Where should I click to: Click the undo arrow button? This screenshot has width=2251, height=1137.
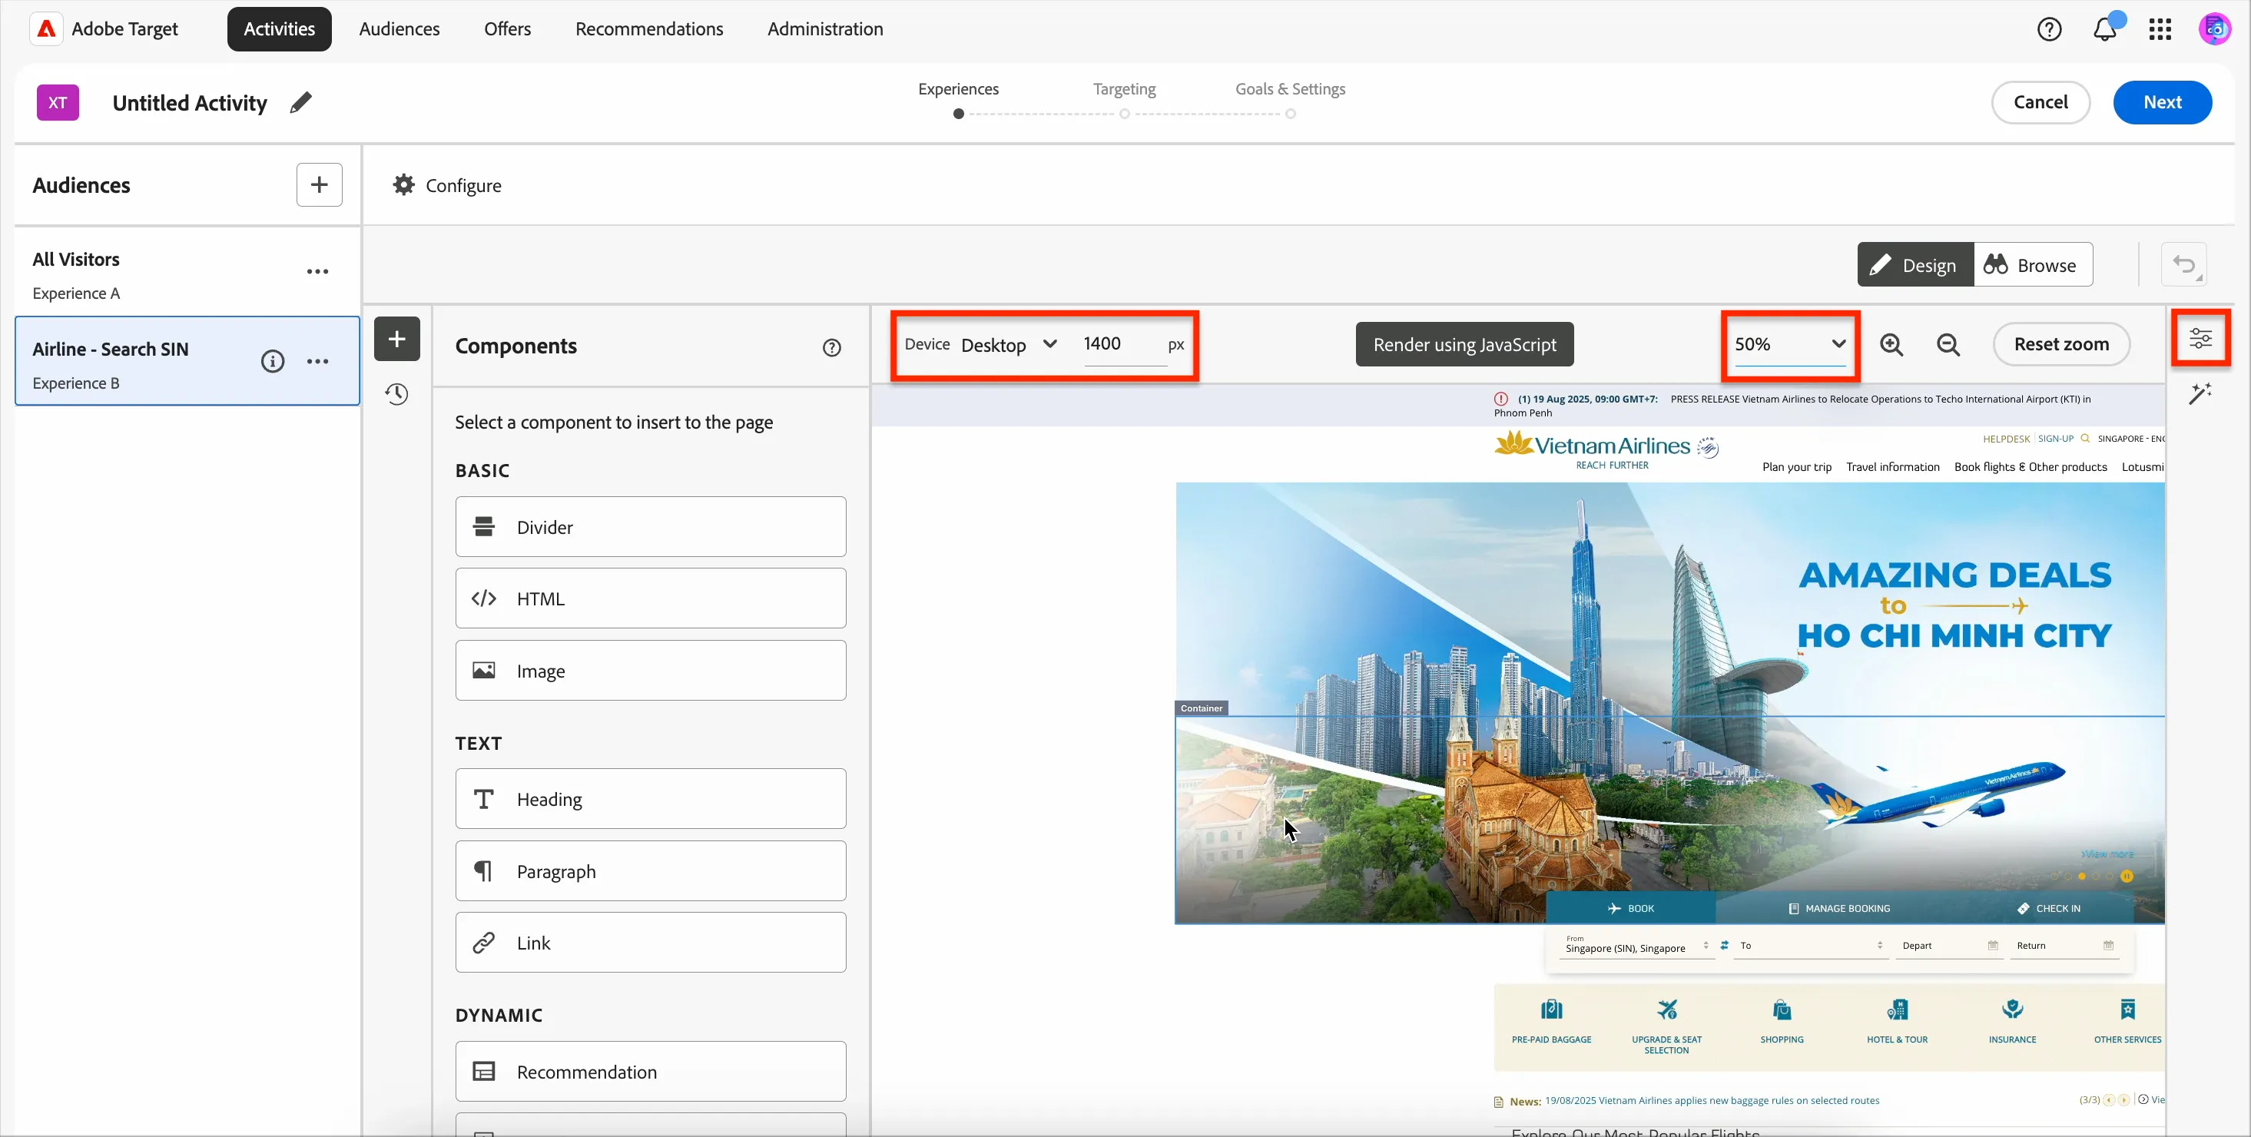(2183, 265)
